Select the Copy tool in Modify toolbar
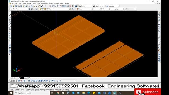169x95 pixels. click(159, 15)
